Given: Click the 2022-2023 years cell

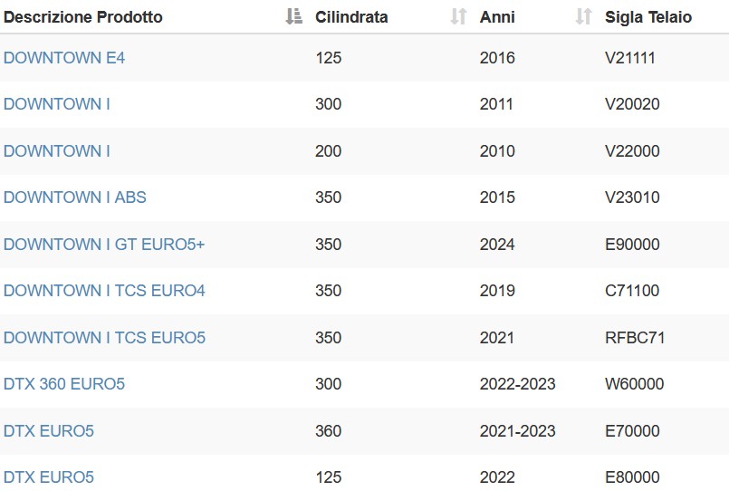Looking at the screenshot, I should click(517, 384).
